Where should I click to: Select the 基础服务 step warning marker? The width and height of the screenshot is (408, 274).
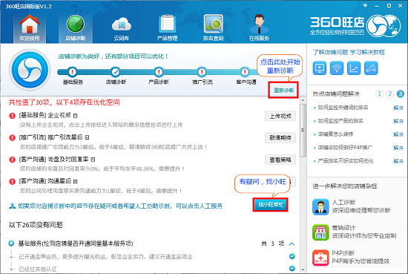coord(73,71)
